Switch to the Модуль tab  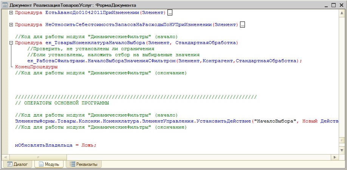[x=49, y=164]
